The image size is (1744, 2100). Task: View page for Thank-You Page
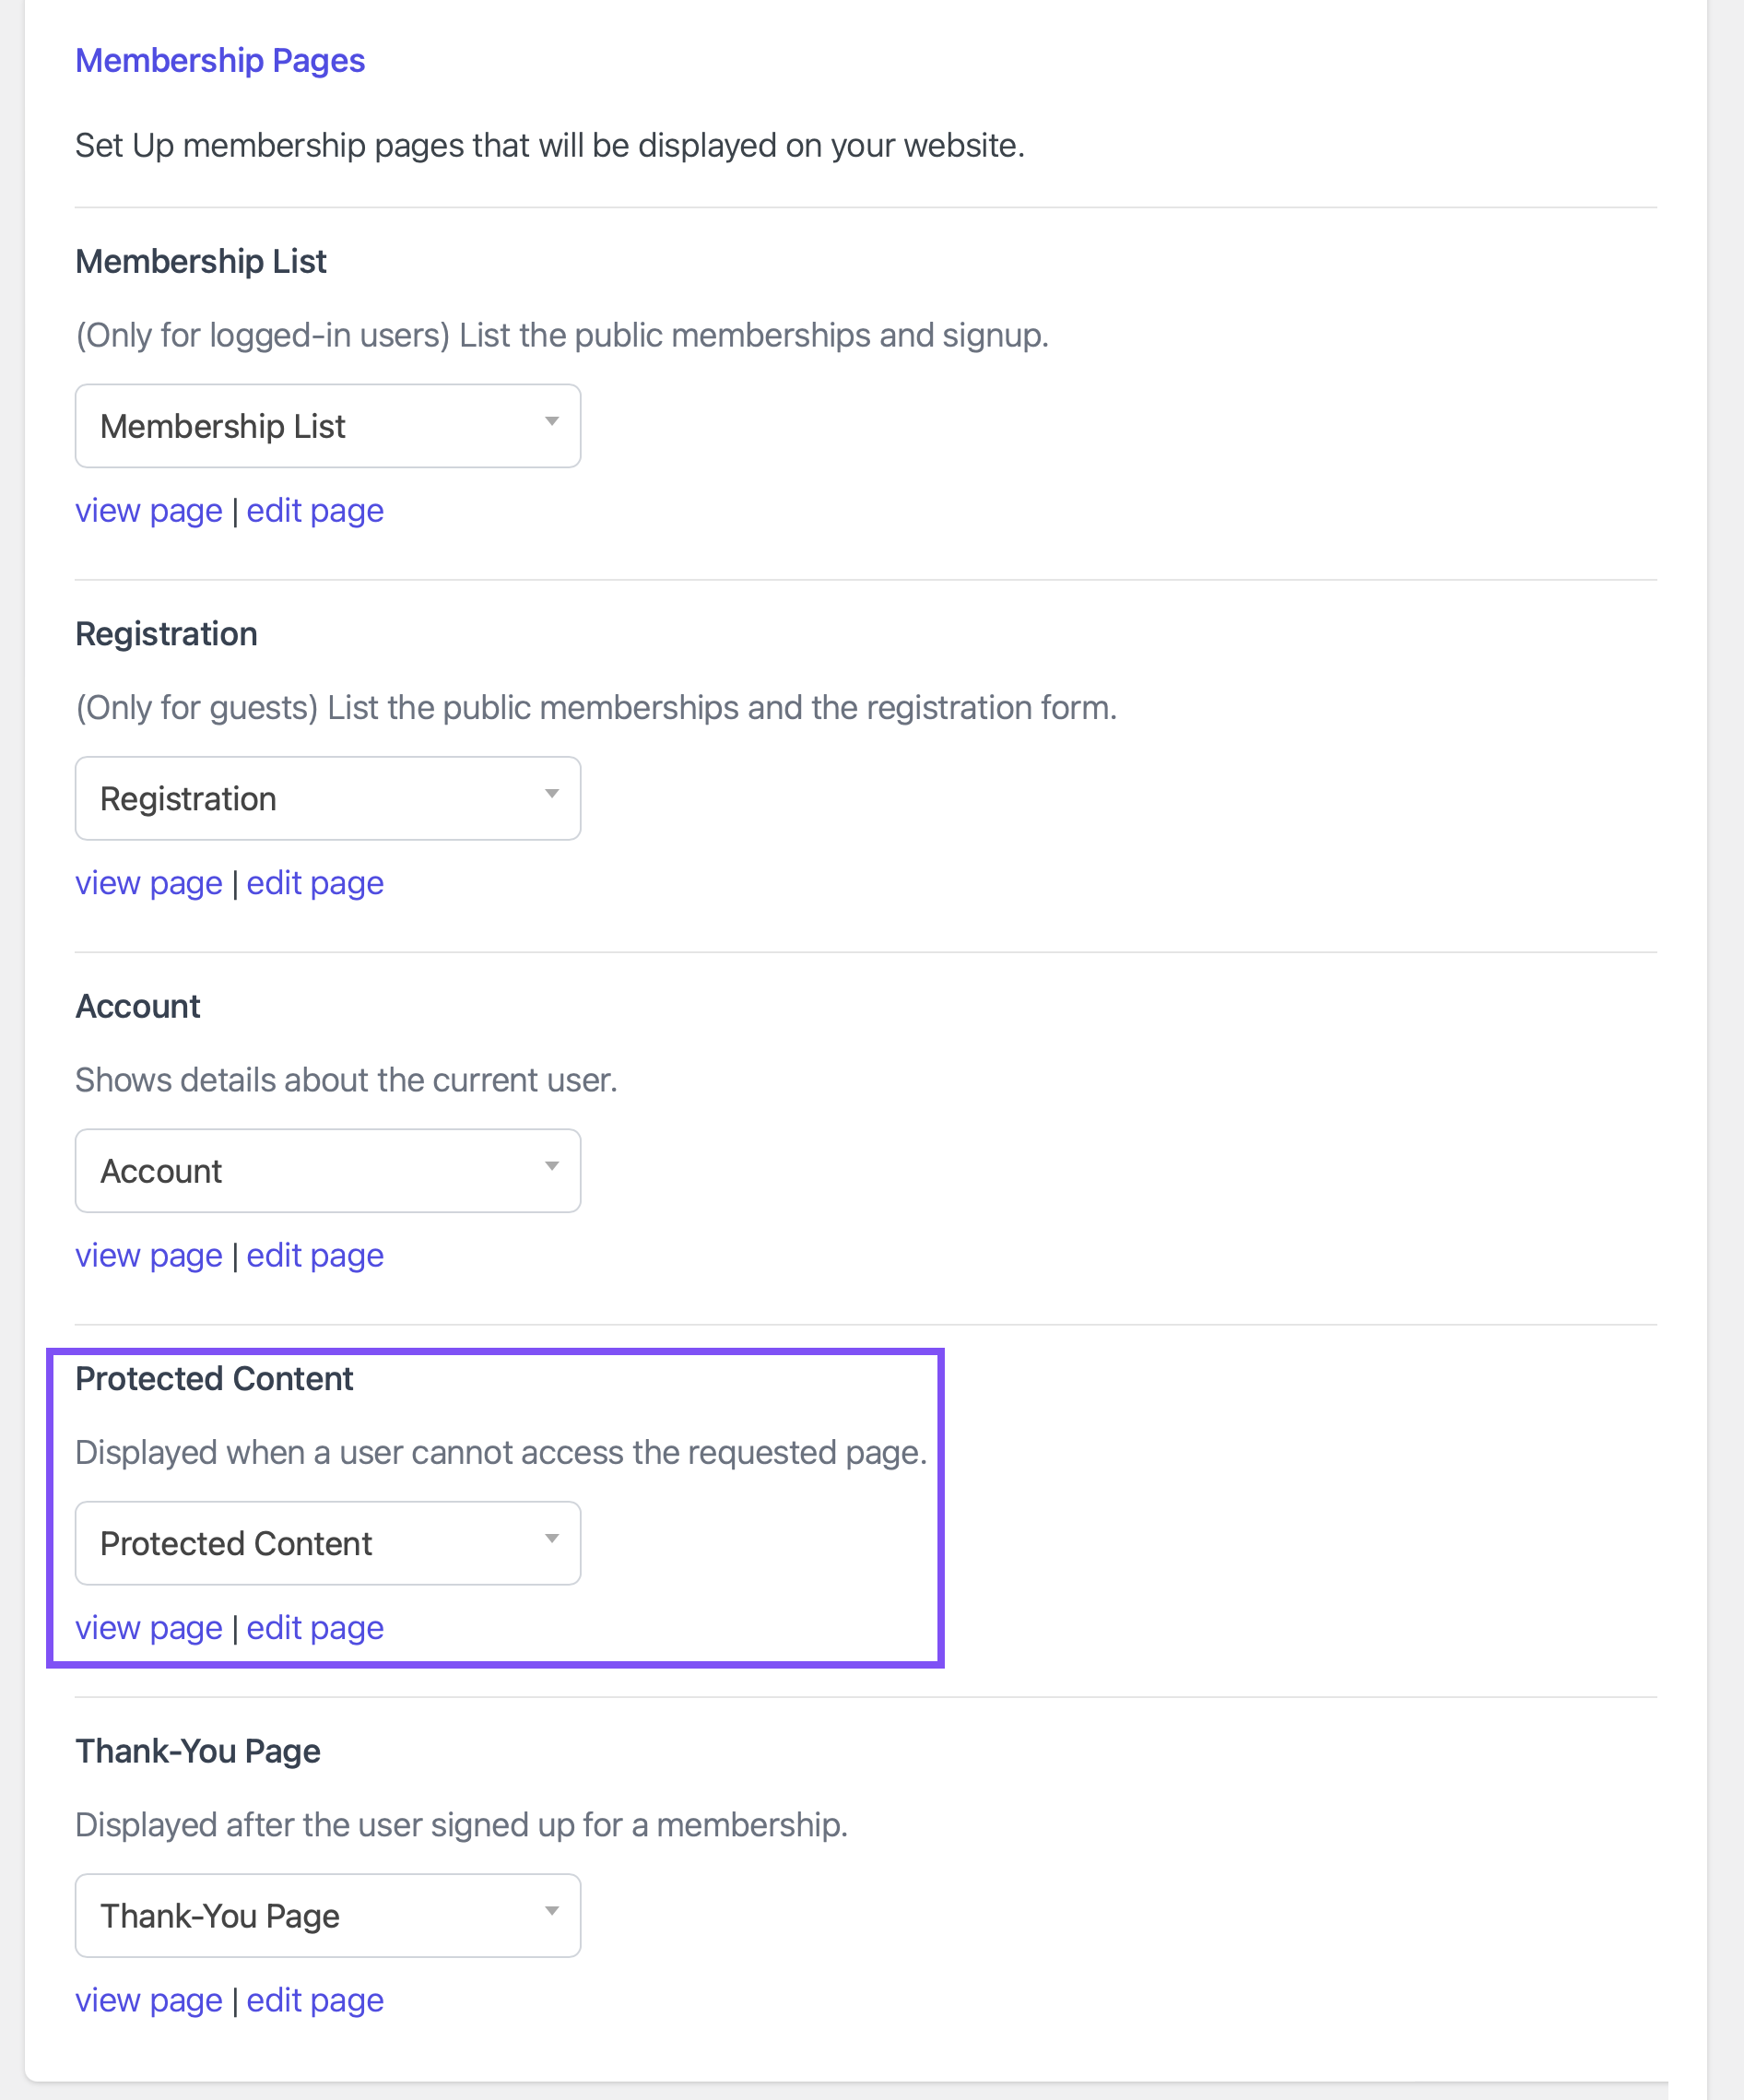click(x=149, y=2000)
